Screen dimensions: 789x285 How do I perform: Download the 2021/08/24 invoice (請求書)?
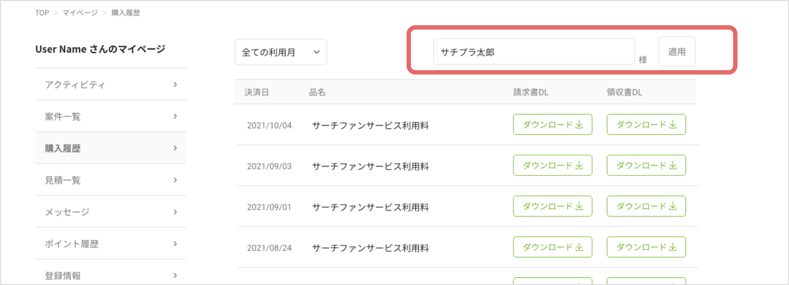(x=552, y=247)
